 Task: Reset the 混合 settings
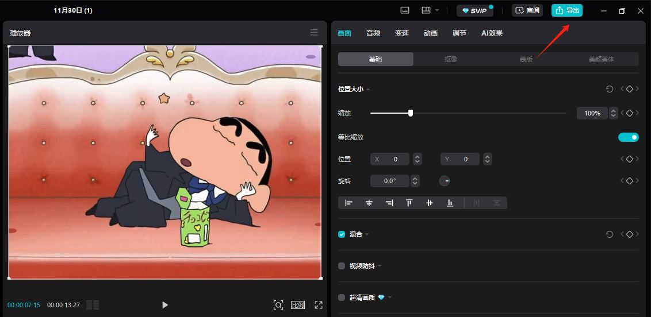610,234
